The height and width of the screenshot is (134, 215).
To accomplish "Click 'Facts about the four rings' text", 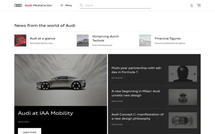I will [41, 43].
